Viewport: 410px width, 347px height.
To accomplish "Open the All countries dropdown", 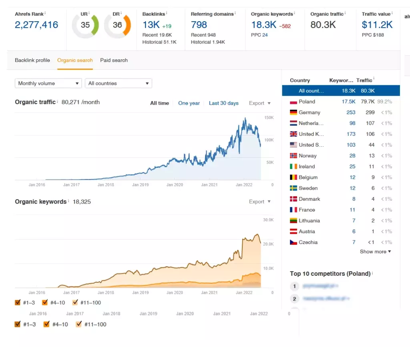I will (119, 83).
